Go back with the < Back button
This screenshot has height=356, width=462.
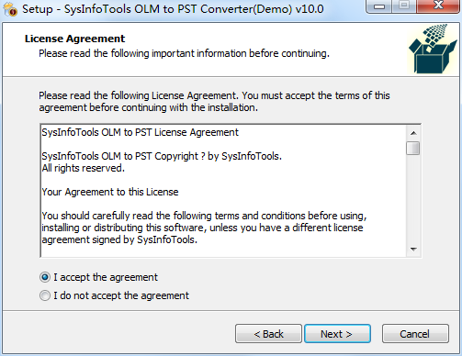[x=268, y=334]
